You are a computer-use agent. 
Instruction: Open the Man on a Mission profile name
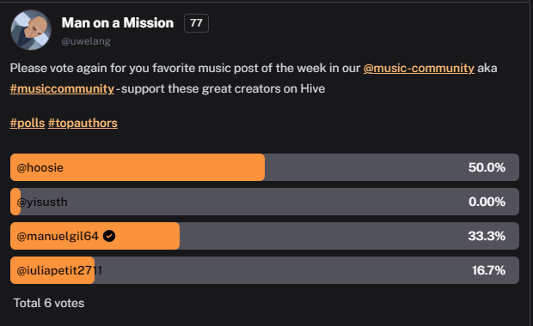tap(118, 23)
